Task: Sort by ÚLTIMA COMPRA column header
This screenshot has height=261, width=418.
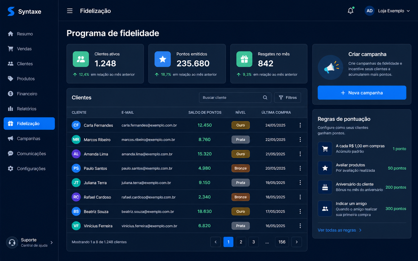Action: (x=276, y=112)
